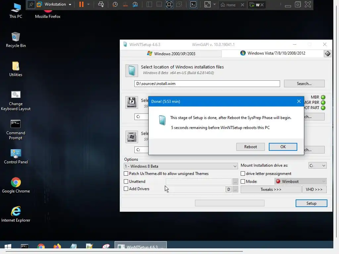Viewport: 339px width, 254px height.
Task: Open the snapshot manager
Action: coord(135,4)
